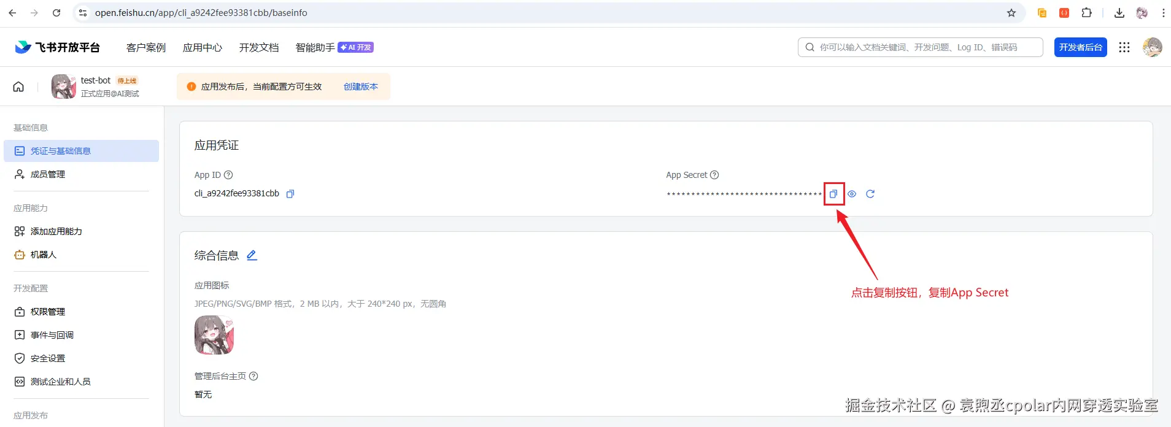Open the browser three-dot menu
This screenshot has height=427, width=1171.
(x=1163, y=13)
